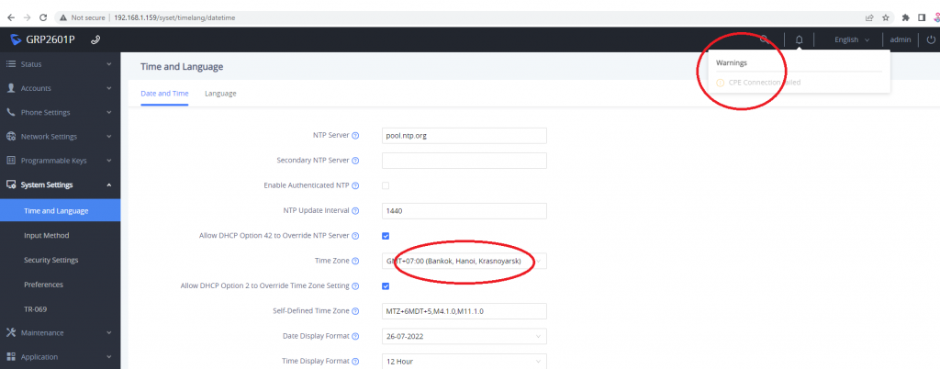Viewport: 940px width, 369px height.
Task: Click the Not secure warning icon
Action: coord(63,18)
